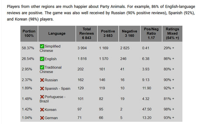The width and height of the screenshot is (201, 124).
Task: Click the 58.37% portion cell
Action: point(28,48)
